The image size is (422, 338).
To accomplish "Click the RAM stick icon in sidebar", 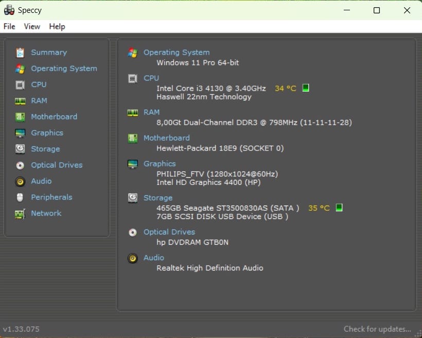I will point(20,101).
